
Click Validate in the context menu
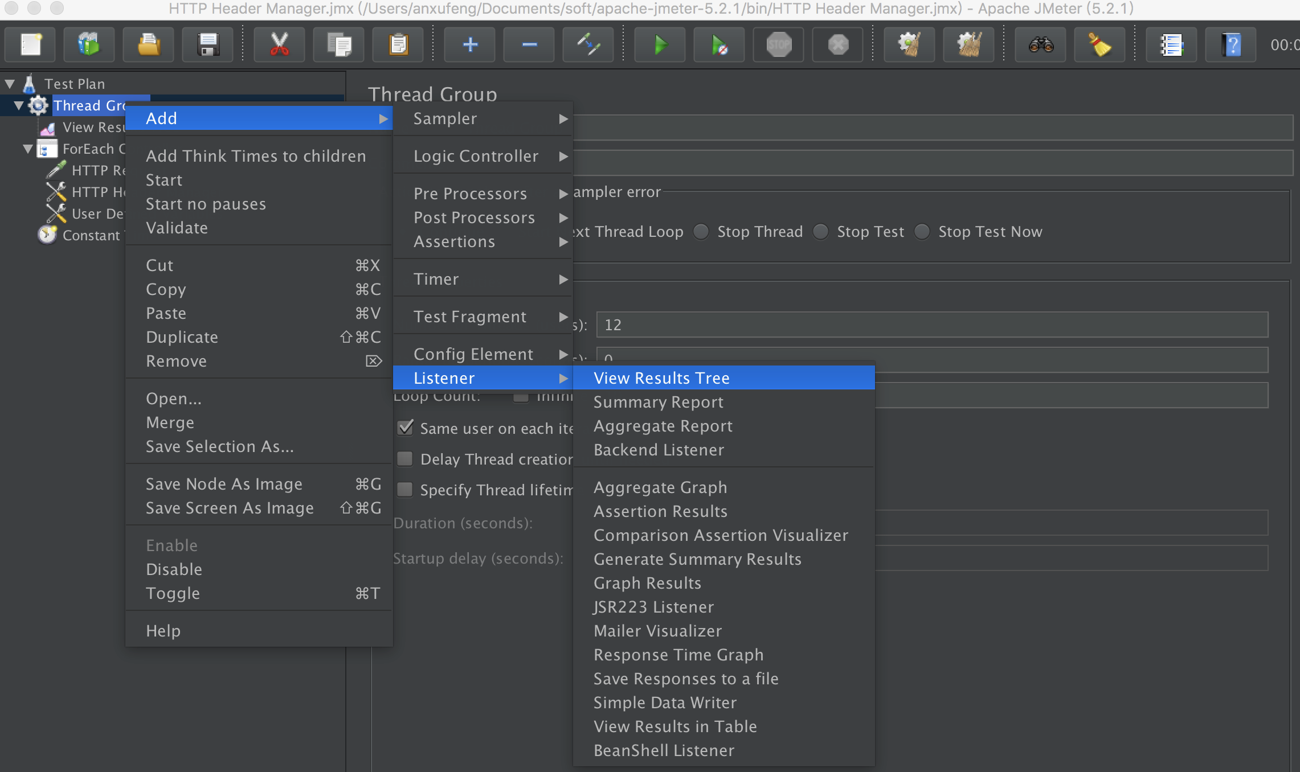pos(177,228)
